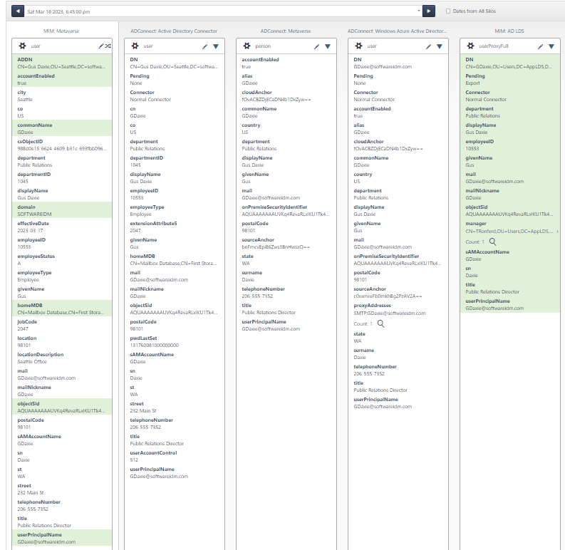This screenshot has height=550, width=565.
Task: Go to next date with right arrow button
Action: pyautogui.click(x=428, y=11)
